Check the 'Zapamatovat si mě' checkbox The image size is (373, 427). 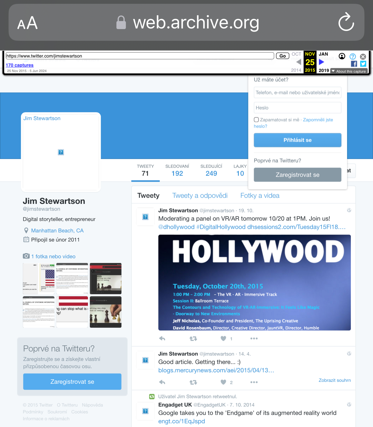[257, 120]
